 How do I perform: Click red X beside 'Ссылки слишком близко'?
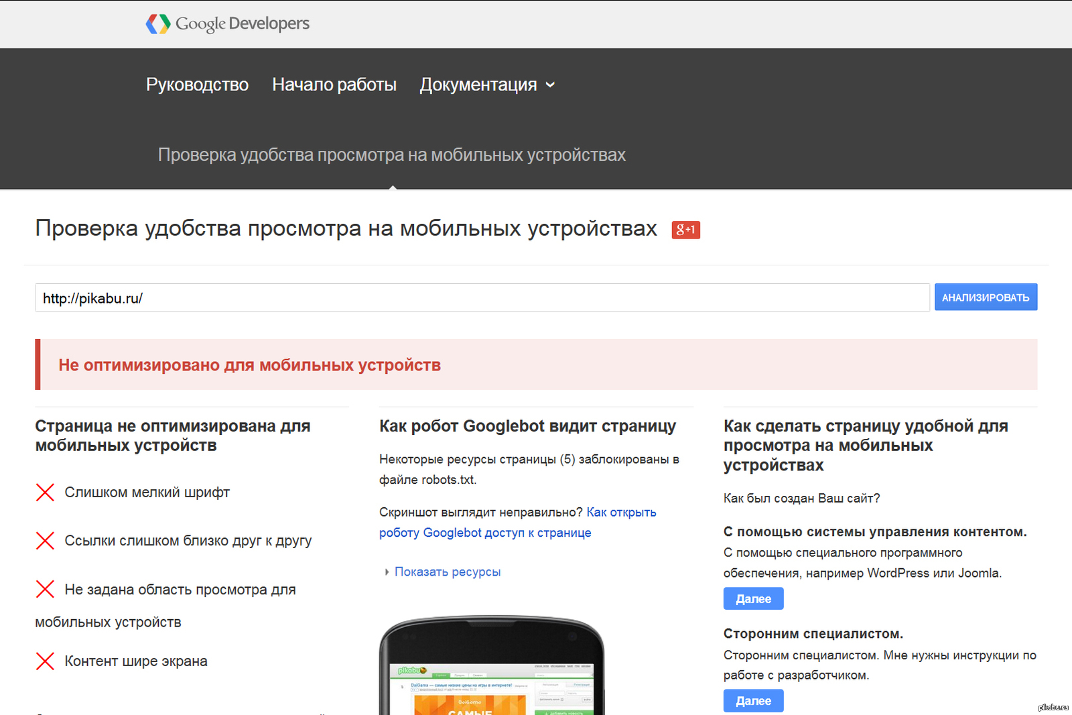[x=45, y=541]
